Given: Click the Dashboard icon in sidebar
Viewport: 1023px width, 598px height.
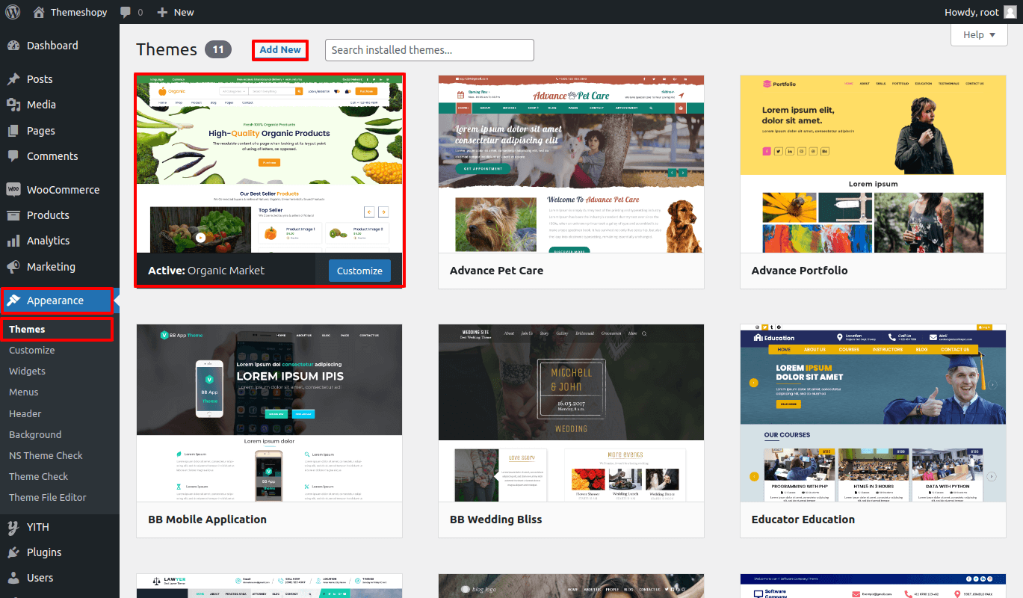Looking at the screenshot, I should point(13,46).
